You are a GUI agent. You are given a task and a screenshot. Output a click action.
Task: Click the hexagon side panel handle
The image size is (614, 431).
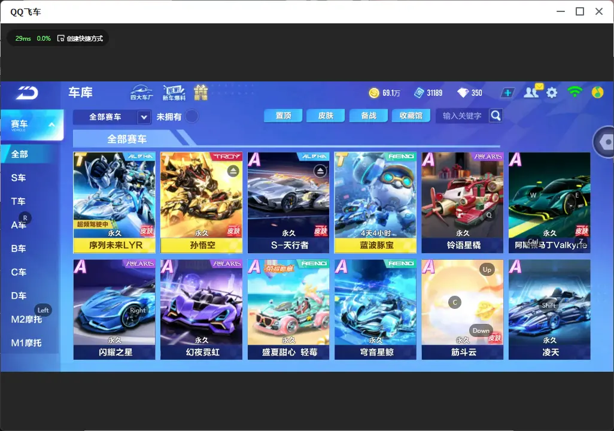pos(606,142)
